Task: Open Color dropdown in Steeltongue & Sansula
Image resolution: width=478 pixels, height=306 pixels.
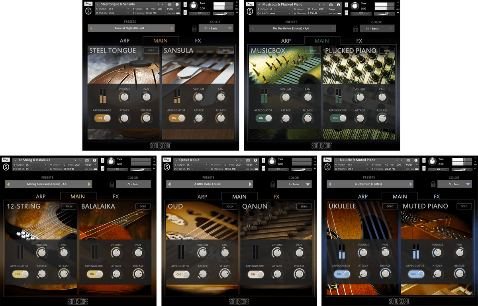Action: pos(216,28)
